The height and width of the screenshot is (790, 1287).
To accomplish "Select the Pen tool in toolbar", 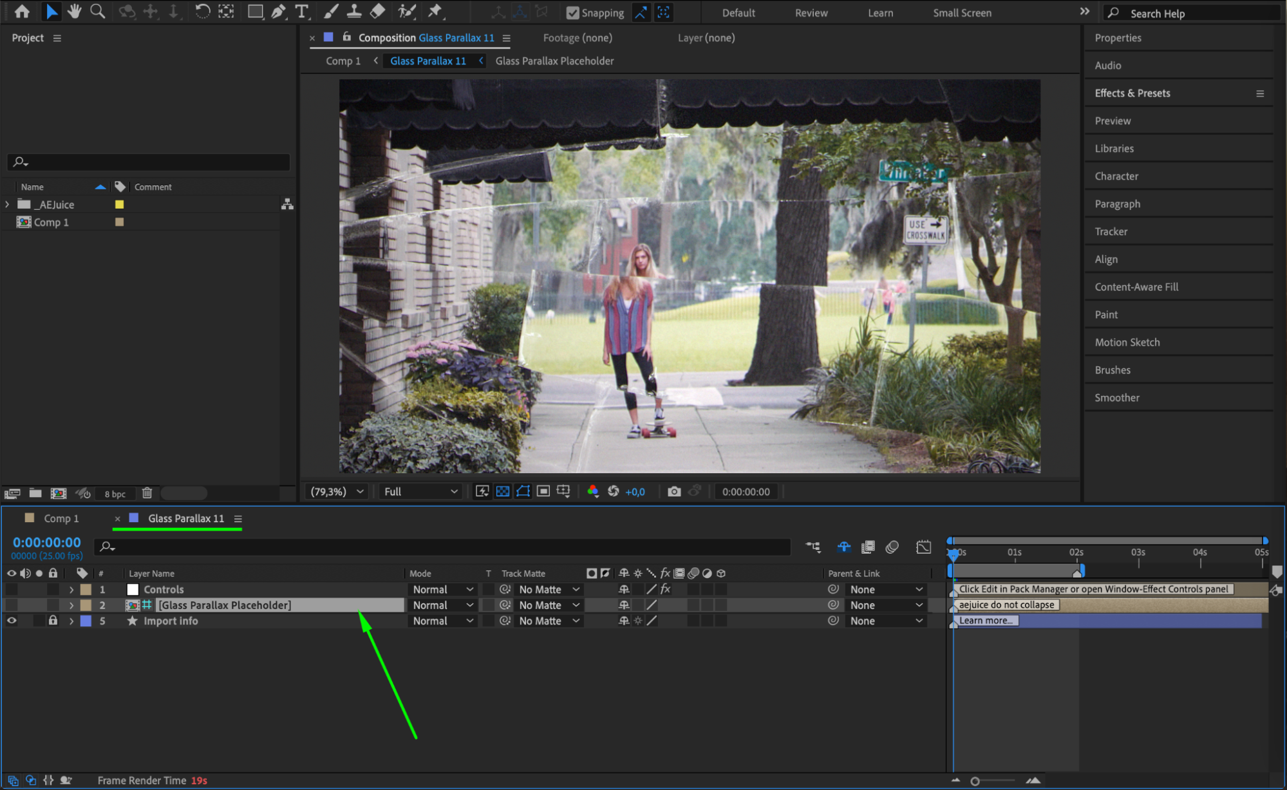I will [278, 12].
